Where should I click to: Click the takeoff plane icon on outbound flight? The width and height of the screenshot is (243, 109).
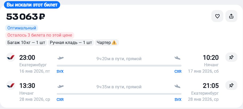click(x=61, y=58)
